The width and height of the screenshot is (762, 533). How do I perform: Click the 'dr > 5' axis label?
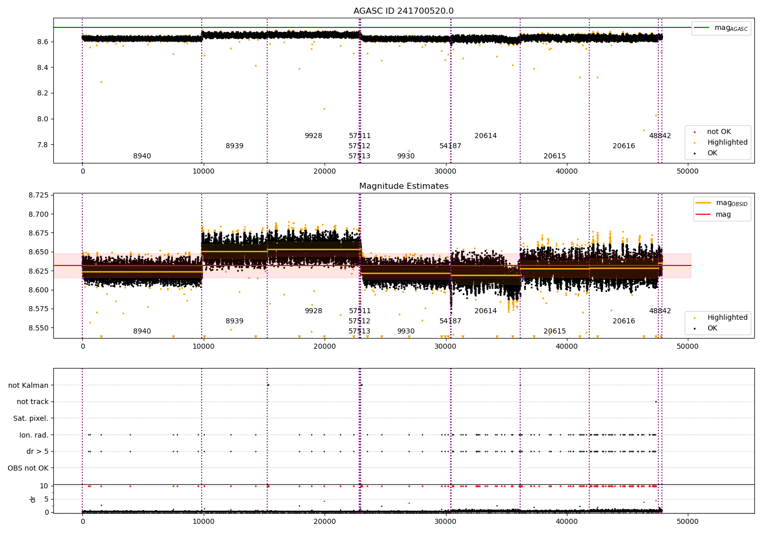[38, 452]
